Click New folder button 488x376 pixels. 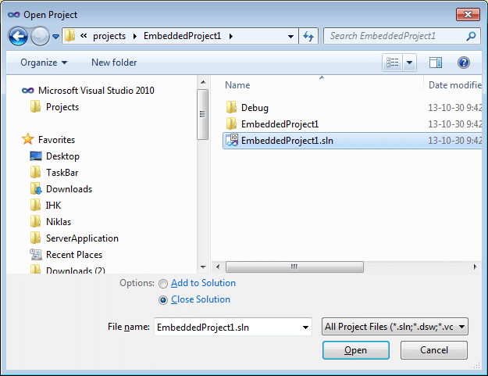tap(114, 63)
